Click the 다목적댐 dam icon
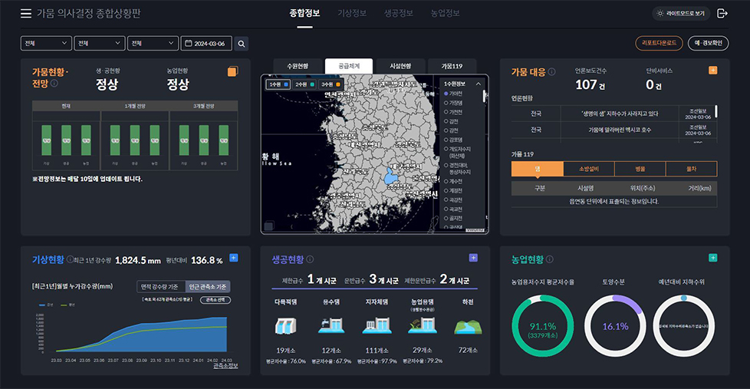Image resolution: width=750 pixels, height=389 pixels. click(285, 326)
